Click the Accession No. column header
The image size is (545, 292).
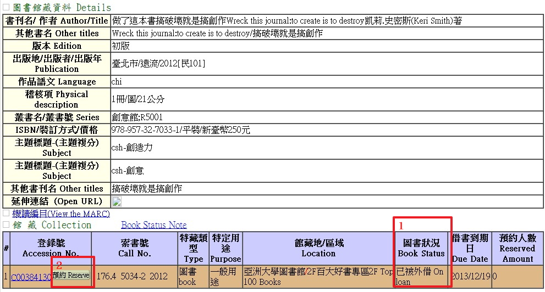pyautogui.click(x=51, y=248)
